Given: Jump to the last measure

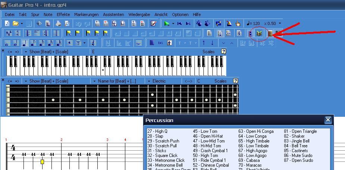Looking at the screenshot, I should [x=188, y=23].
